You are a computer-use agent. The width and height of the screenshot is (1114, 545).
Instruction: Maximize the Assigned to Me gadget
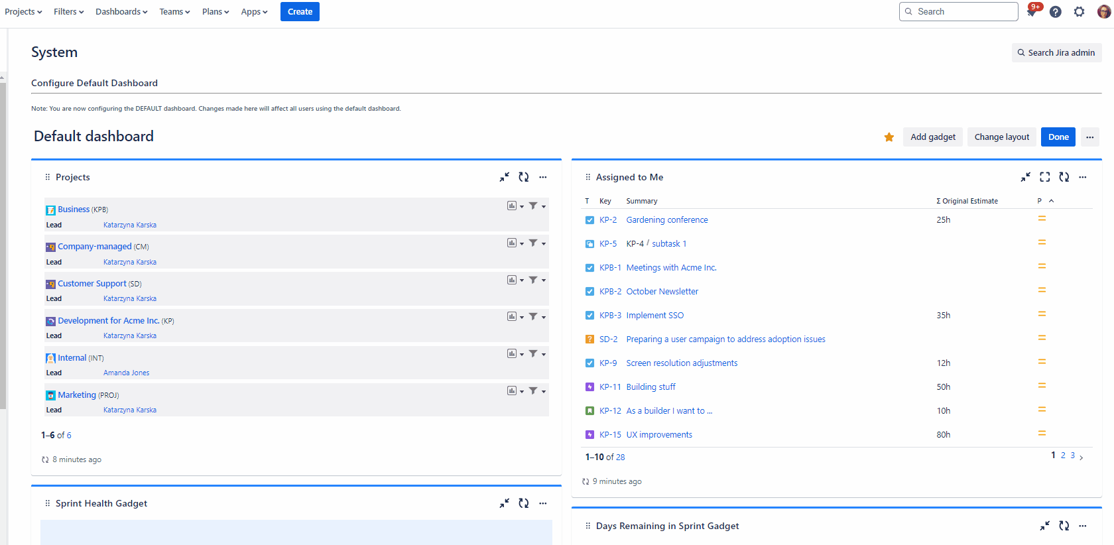1044,177
